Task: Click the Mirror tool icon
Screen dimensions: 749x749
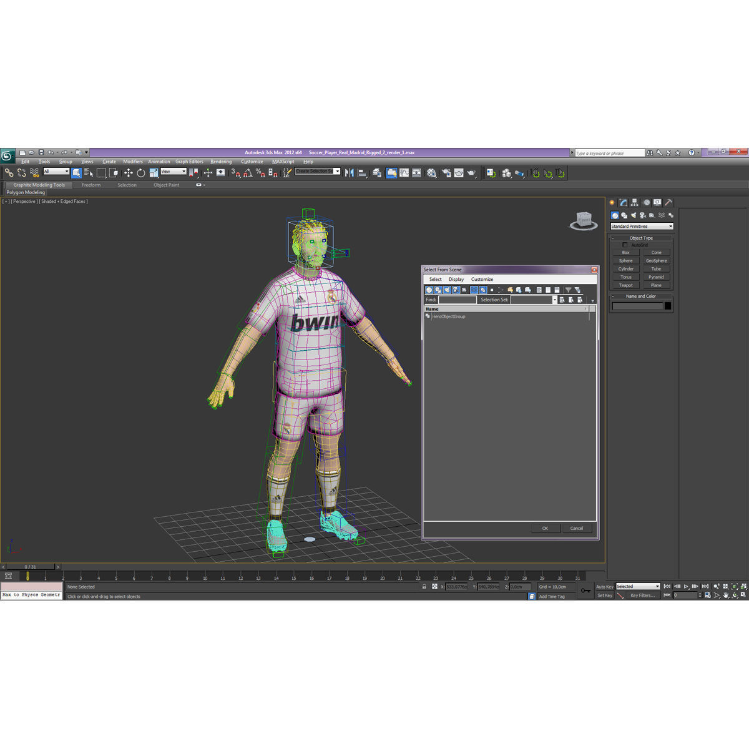Action: coord(349,173)
